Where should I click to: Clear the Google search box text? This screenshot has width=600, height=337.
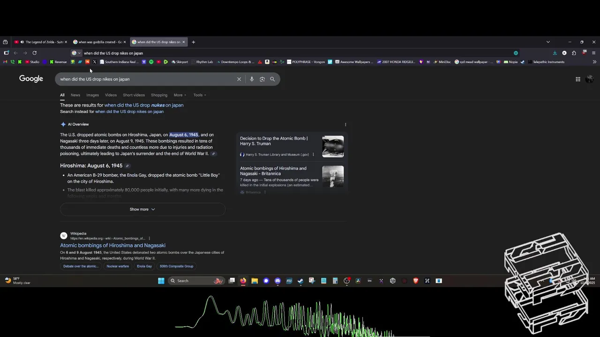[x=239, y=79]
